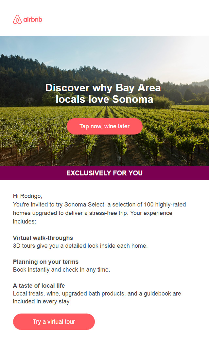209x342 pixels.
Task: Click "included in every stay." text line
Action: 42,301
